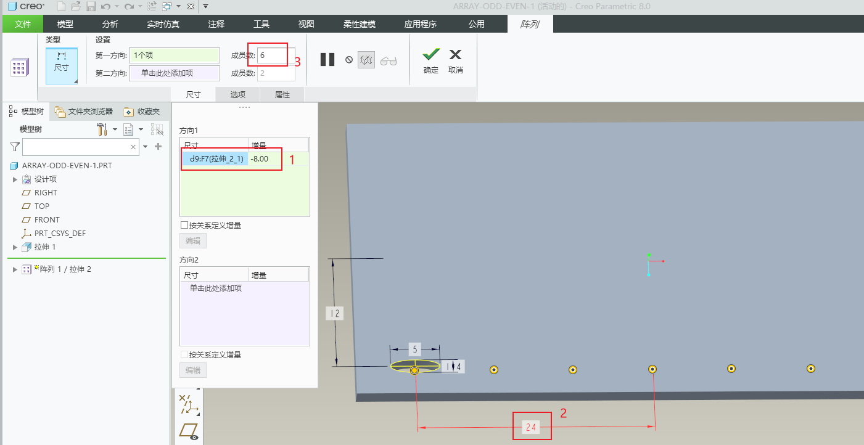Switch to the 柔性建模 ribbon tab
The width and height of the screenshot is (864, 445).
(360, 24)
